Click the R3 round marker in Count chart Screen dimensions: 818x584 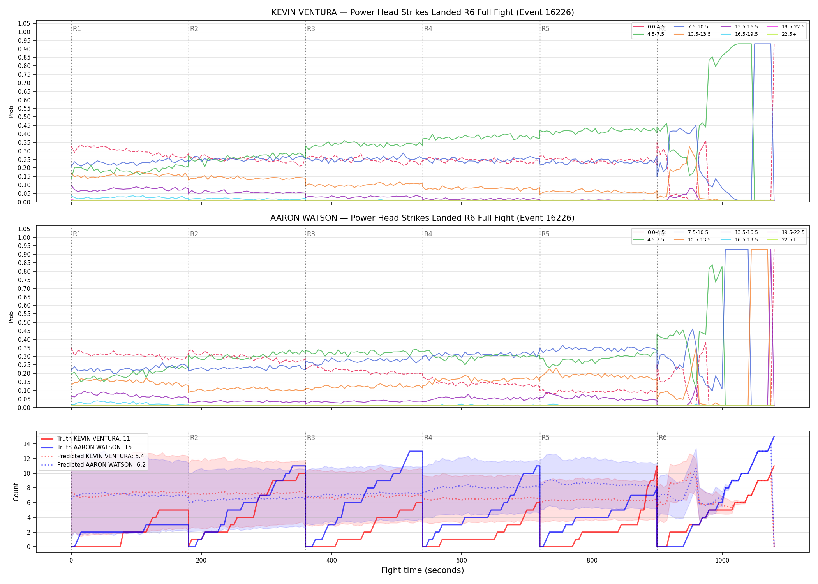click(311, 438)
